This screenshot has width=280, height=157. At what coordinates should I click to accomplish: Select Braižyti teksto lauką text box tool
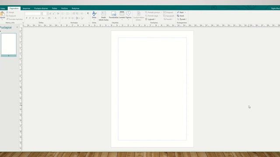coord(104,16)
